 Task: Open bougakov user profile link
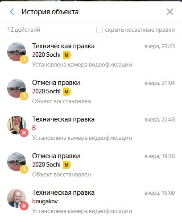[x=45, y=201]
